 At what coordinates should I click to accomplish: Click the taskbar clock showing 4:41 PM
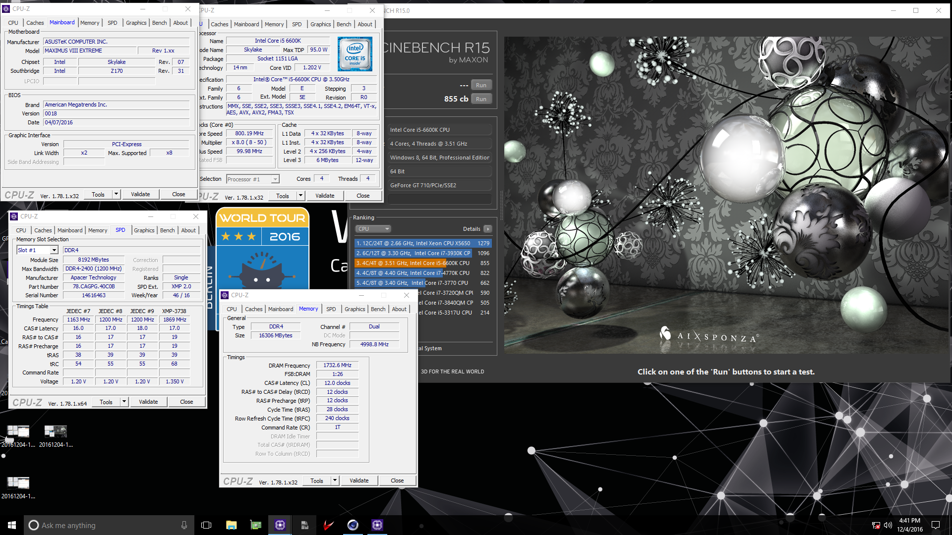pos(910,525)
